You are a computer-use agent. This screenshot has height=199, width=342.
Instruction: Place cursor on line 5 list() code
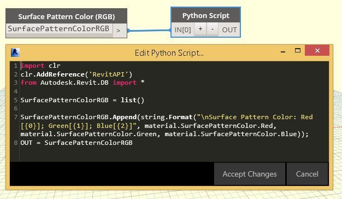(x=132, y=100)
